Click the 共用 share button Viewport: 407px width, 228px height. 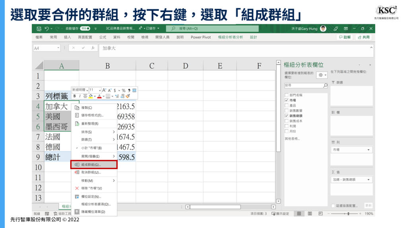364,37
